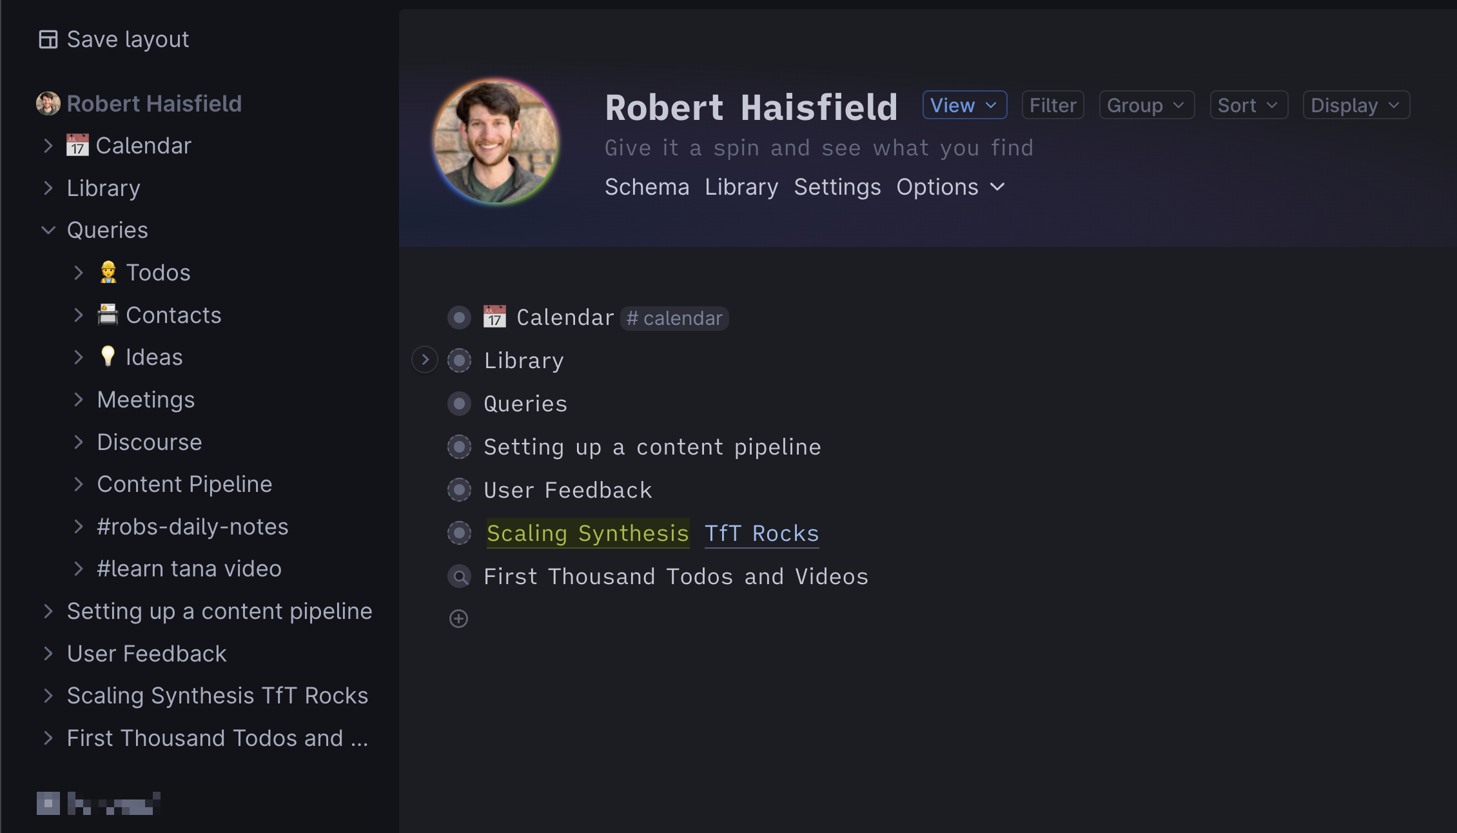Click the Save layout icon
This screenshot has width=1457, height=833.
pos(48,39)
